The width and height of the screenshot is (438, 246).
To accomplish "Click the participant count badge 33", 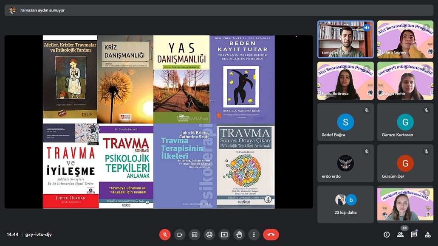I will [x=404, y=228].
